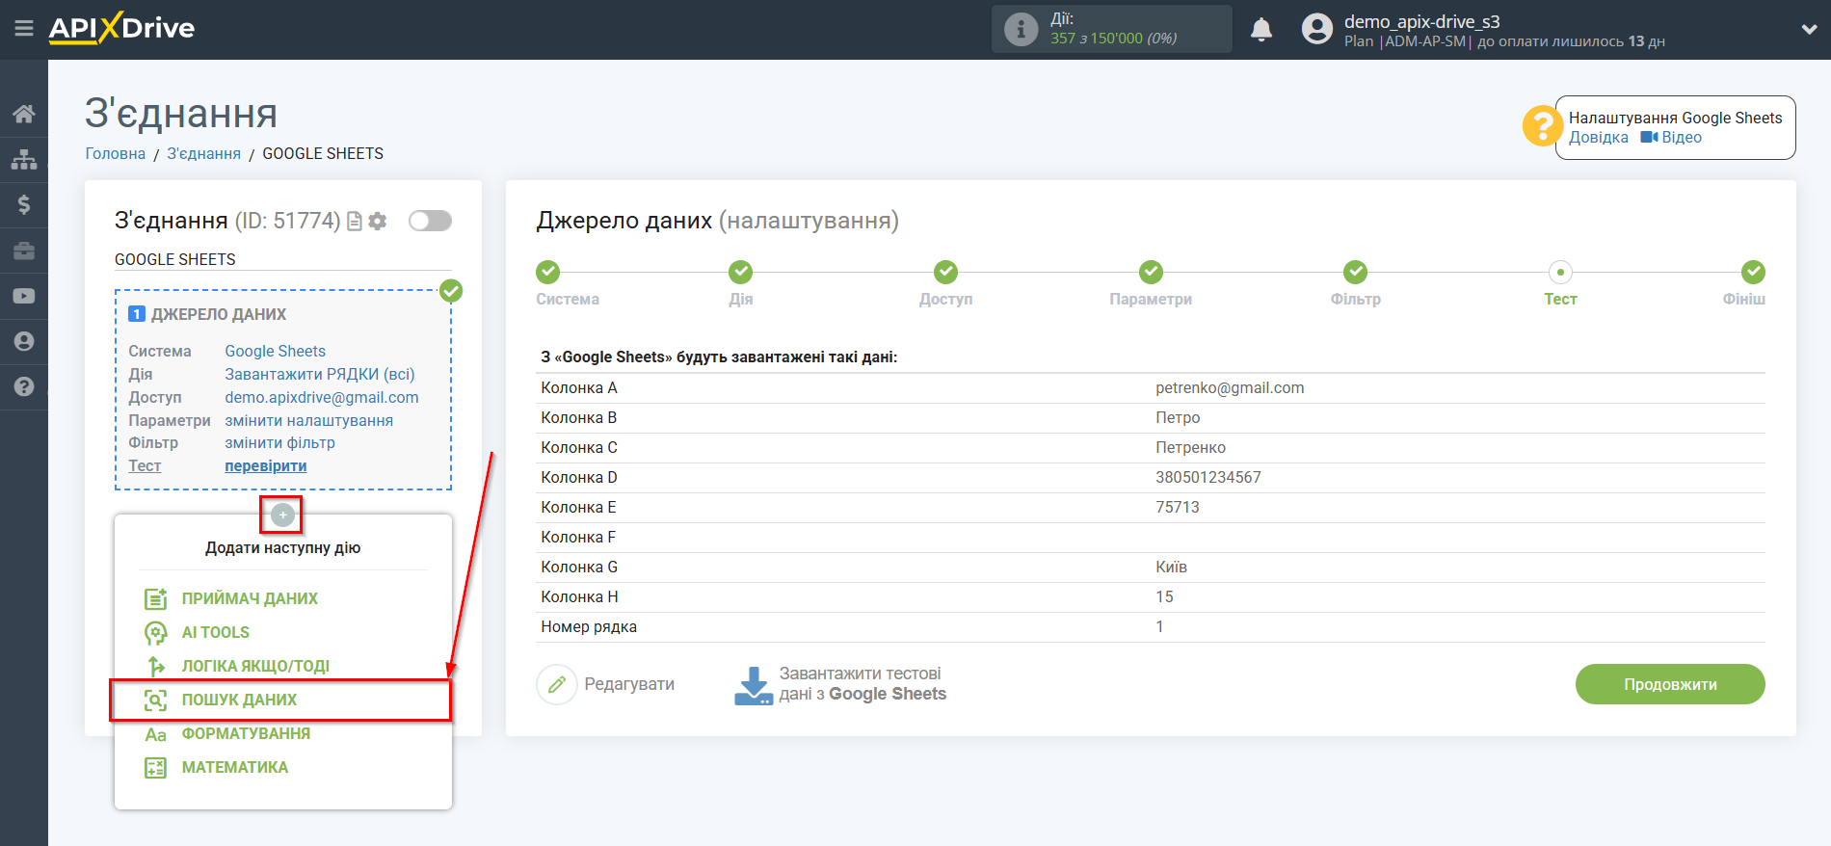The height and width of the screenshot is (846, 1831).
Task: Click demo.apixdrive@gmail.com access link
Action: point(322,397)
